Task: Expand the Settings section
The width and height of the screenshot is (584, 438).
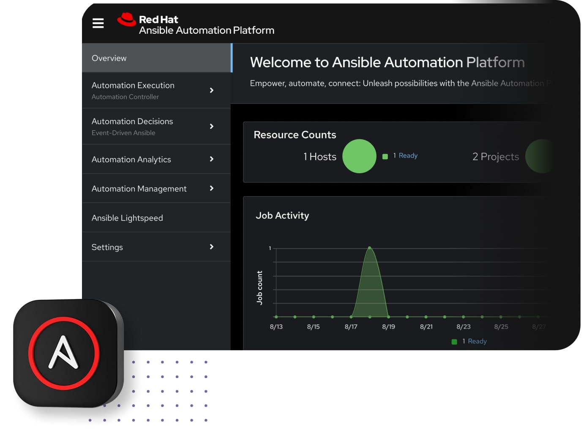Action: pos(211,247)
